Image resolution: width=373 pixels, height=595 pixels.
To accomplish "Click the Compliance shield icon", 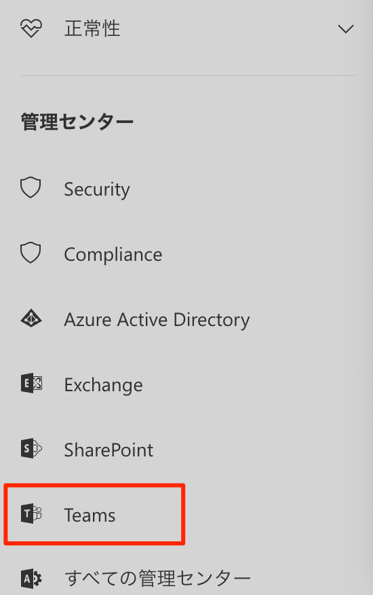I will [31, 253].
